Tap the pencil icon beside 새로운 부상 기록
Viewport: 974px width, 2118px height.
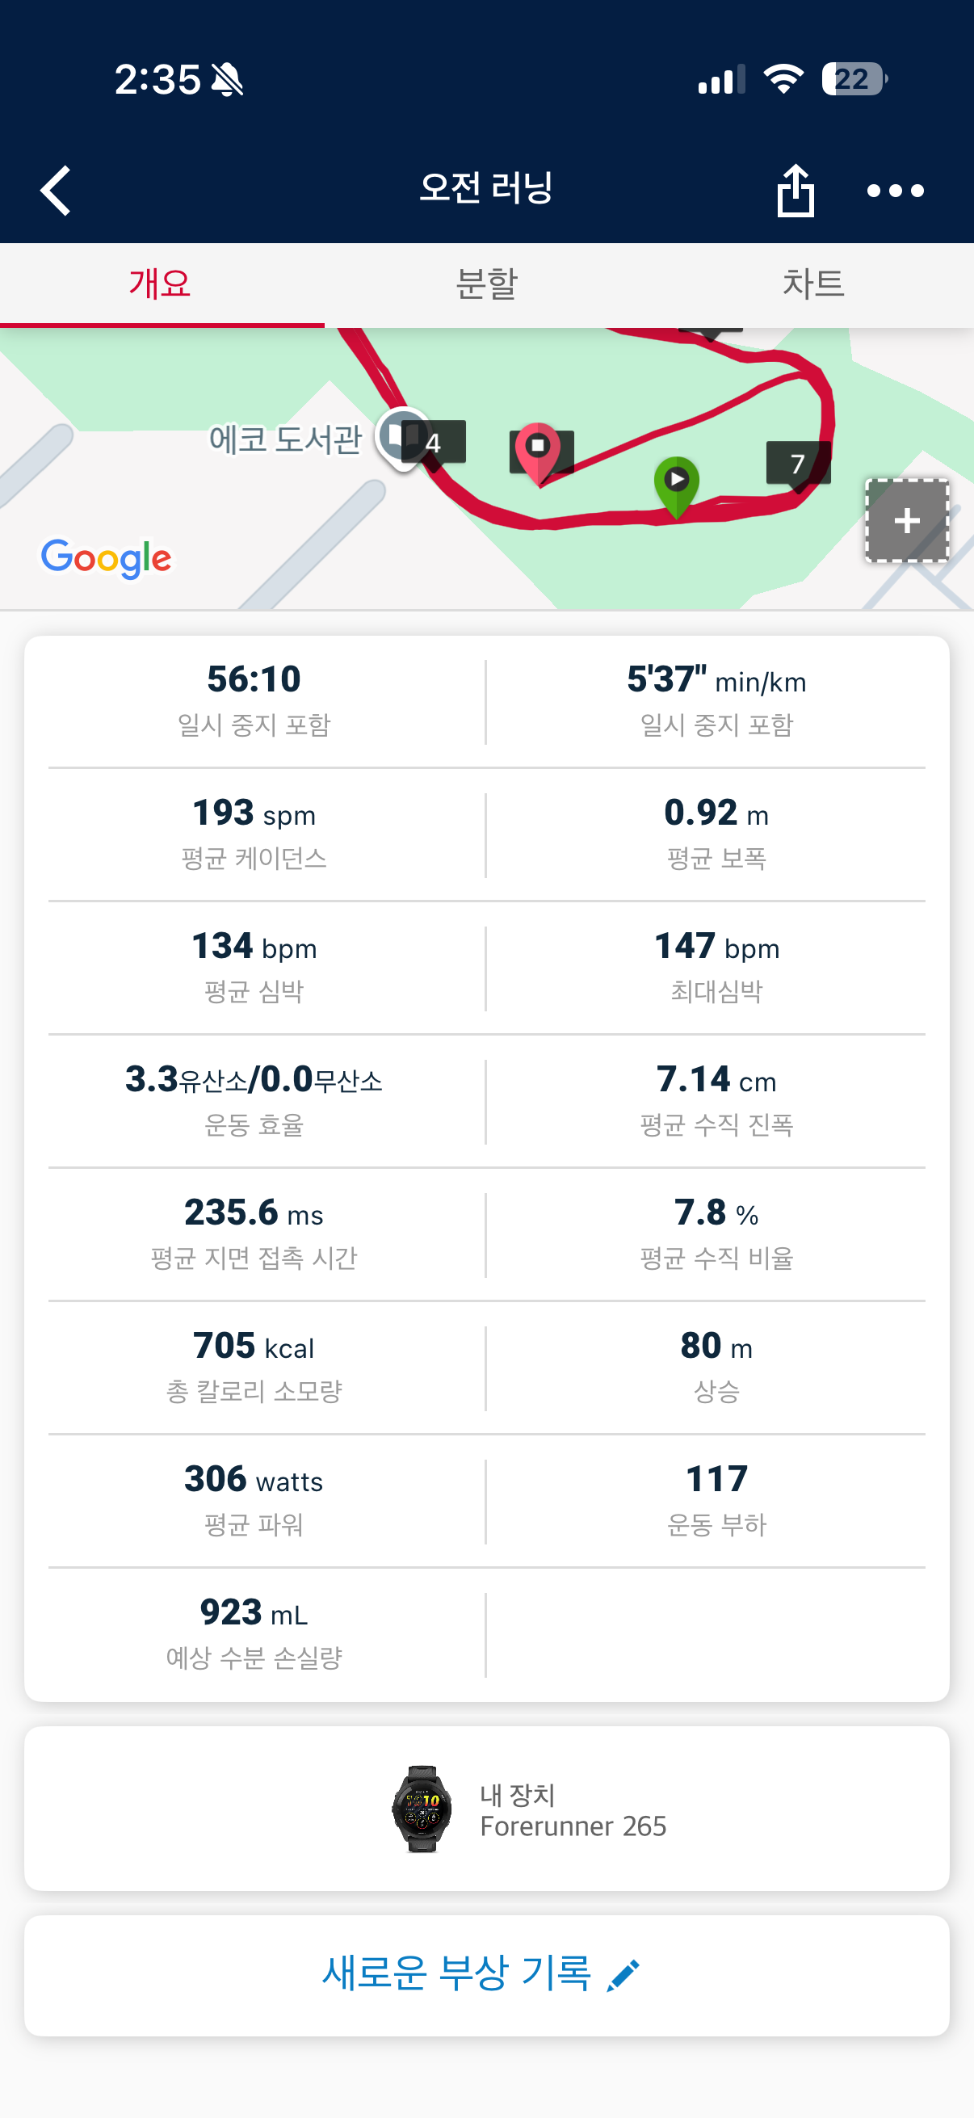pos(623,1975)
